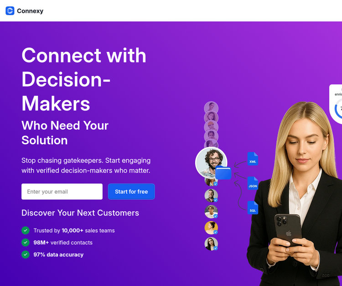The width and height of the screenshot is (342, 286).
Task: Click the Enter your email field
Action: pos(62,191)
